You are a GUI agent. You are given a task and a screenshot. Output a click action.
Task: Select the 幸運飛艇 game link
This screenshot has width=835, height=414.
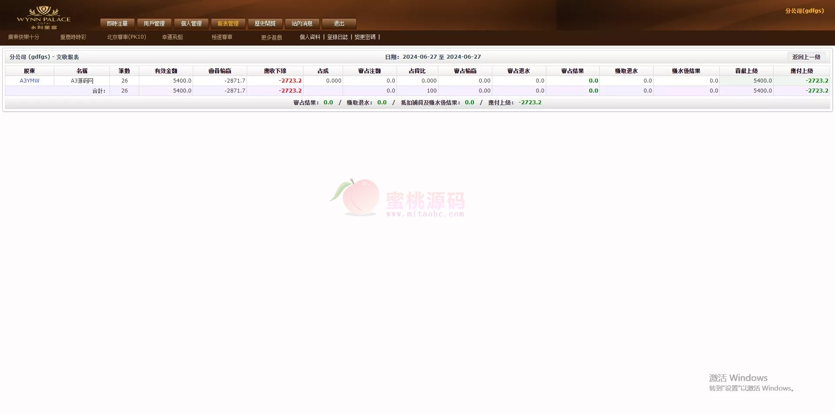tap(173, 37)
